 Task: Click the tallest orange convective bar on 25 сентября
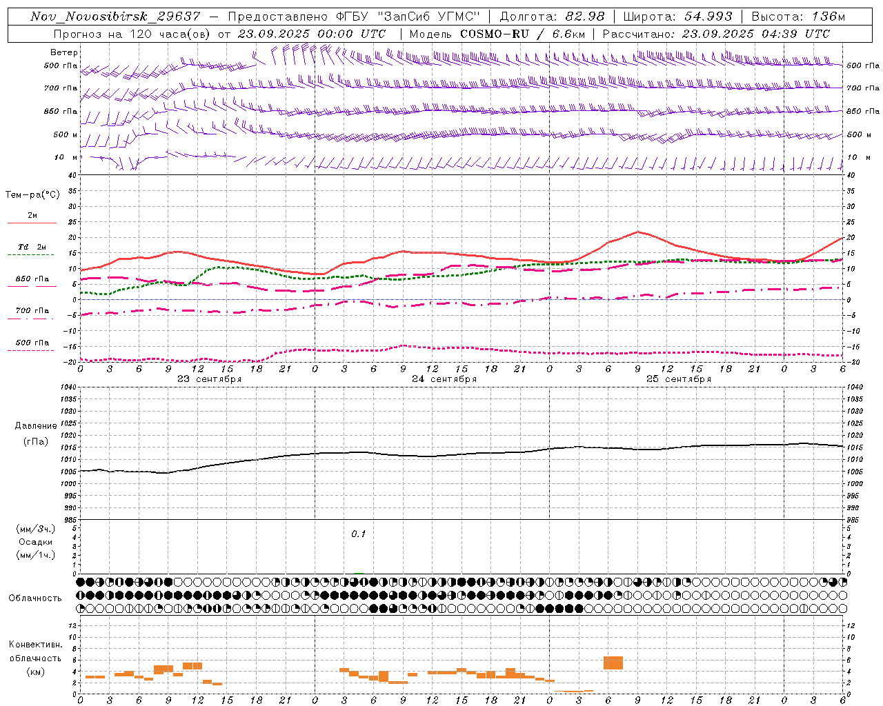click(613, 663)
